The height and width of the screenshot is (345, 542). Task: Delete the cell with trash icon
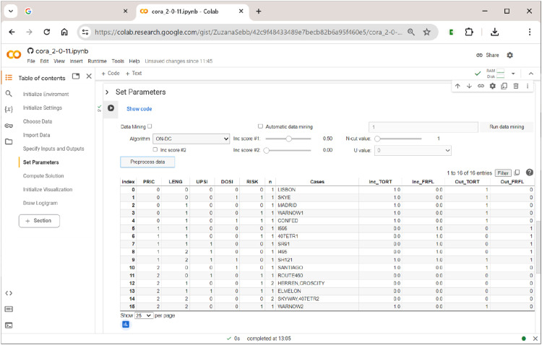[516, 86]
